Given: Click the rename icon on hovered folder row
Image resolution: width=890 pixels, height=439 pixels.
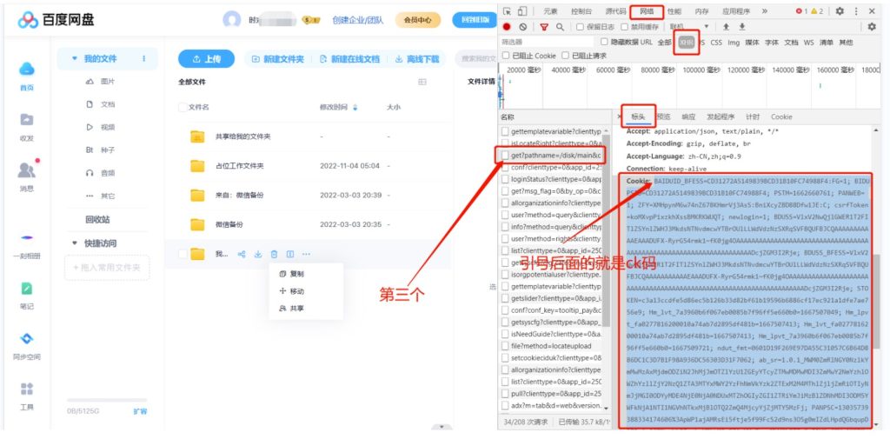Looking at the screenshot, I should pyautogui.click(x=290, y=254).
